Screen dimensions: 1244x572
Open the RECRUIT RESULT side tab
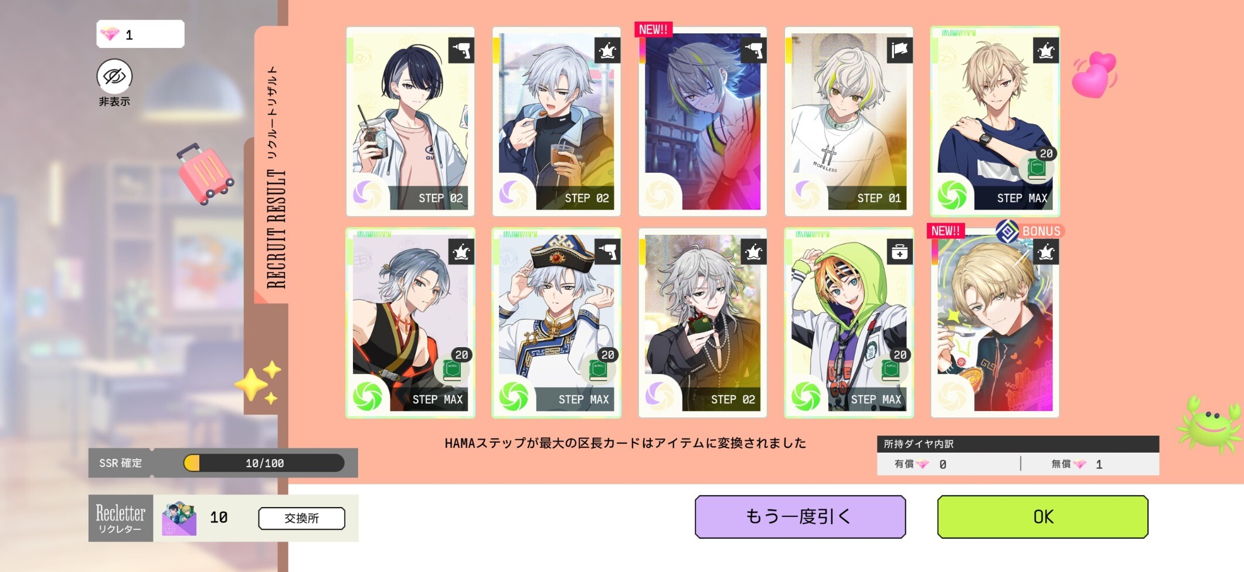[273, 176]
